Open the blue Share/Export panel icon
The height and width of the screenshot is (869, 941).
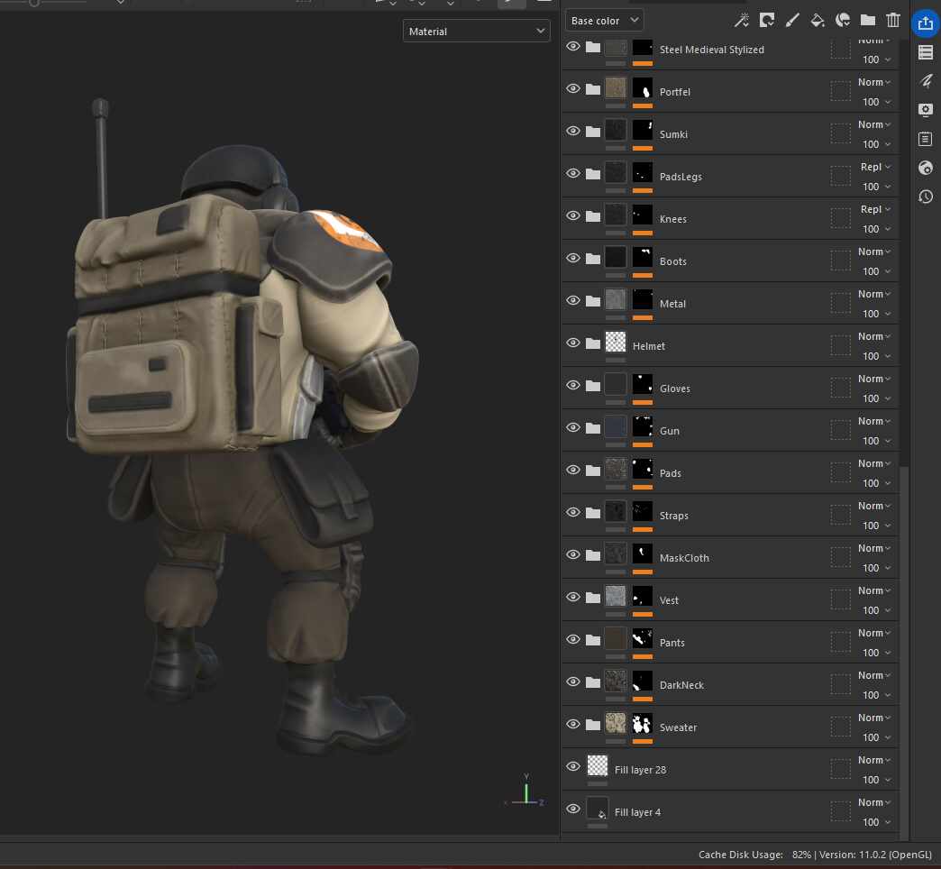(925, 23)
